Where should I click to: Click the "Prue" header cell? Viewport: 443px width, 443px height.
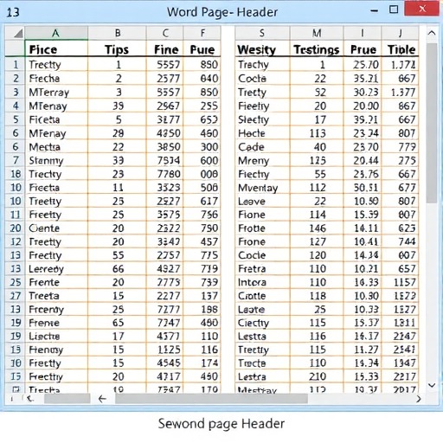click(x=363, y=49)
